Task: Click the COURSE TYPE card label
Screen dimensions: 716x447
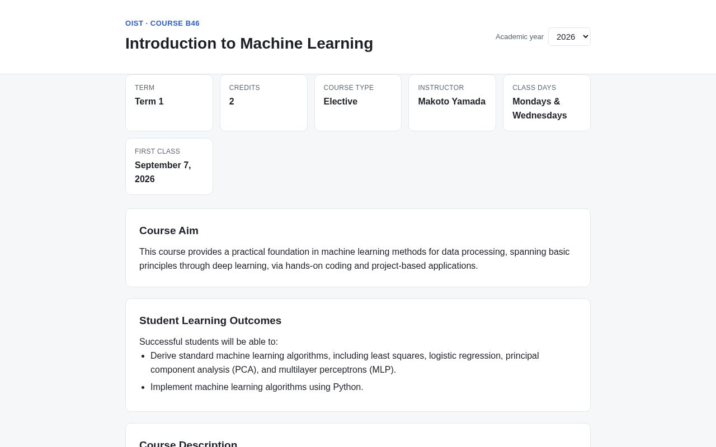Action: click(348, 88)
